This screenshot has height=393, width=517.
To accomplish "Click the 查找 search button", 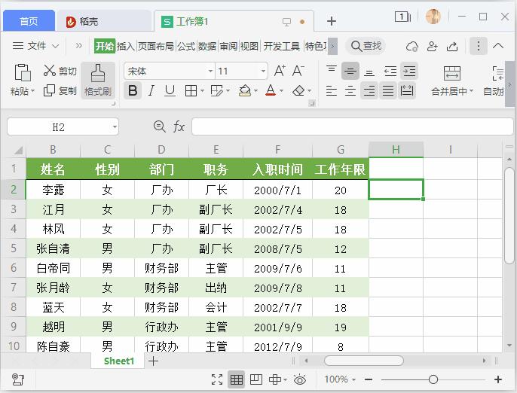I will (x=366, y=46).
